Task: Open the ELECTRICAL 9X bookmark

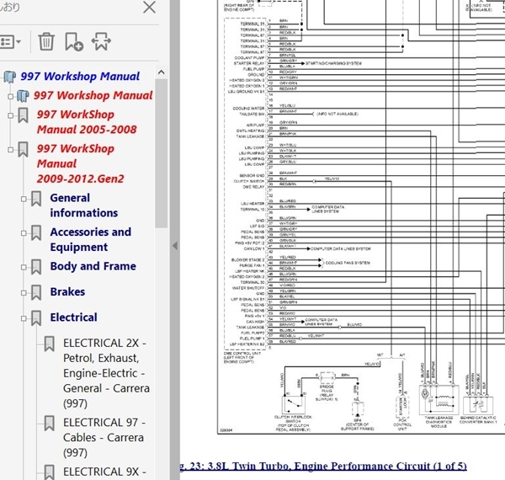Action: coord(104,472)
